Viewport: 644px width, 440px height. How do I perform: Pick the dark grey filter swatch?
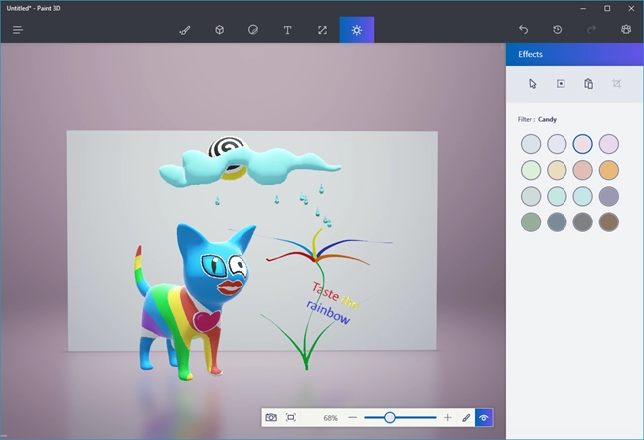point(582,222)
